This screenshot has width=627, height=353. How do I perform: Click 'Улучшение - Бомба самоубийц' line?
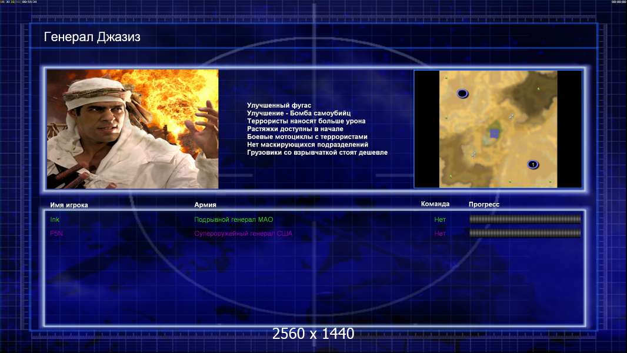[299, 113]
